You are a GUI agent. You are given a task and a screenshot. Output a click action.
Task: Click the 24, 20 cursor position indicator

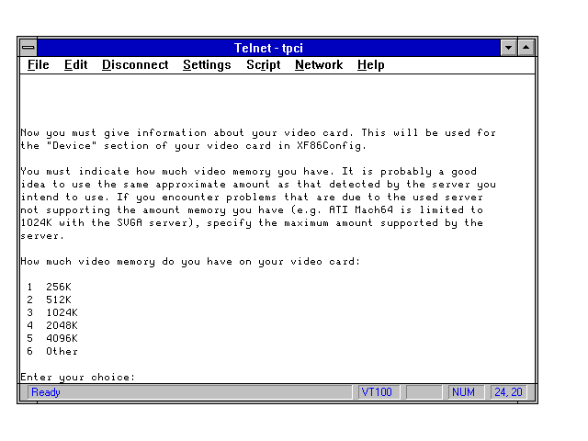click(x=507, y=392)
